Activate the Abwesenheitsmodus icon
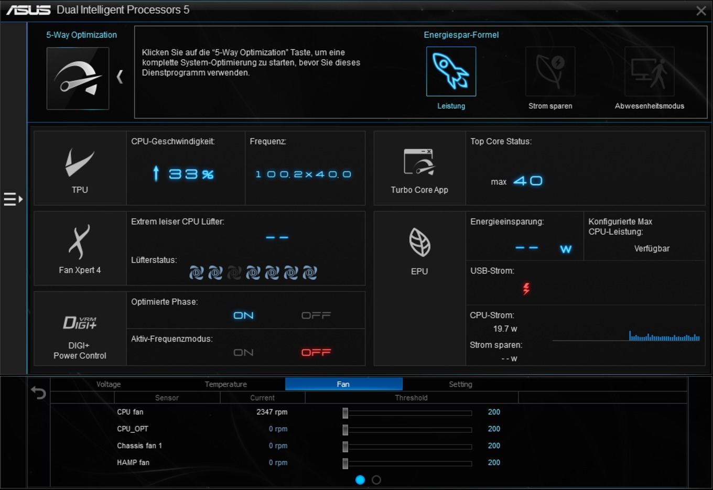713x490 pixels. (x=649, y=71)
